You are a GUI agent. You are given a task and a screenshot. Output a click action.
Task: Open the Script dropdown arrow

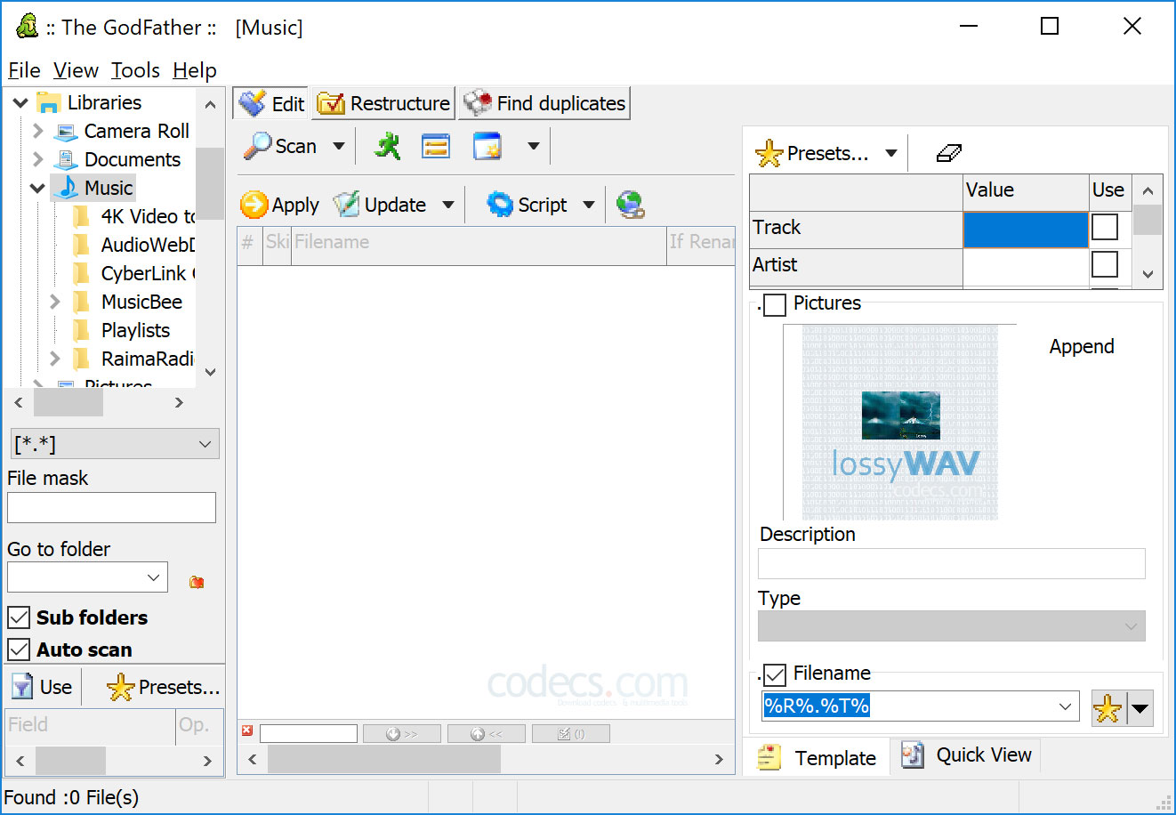(x=588, y=205)
